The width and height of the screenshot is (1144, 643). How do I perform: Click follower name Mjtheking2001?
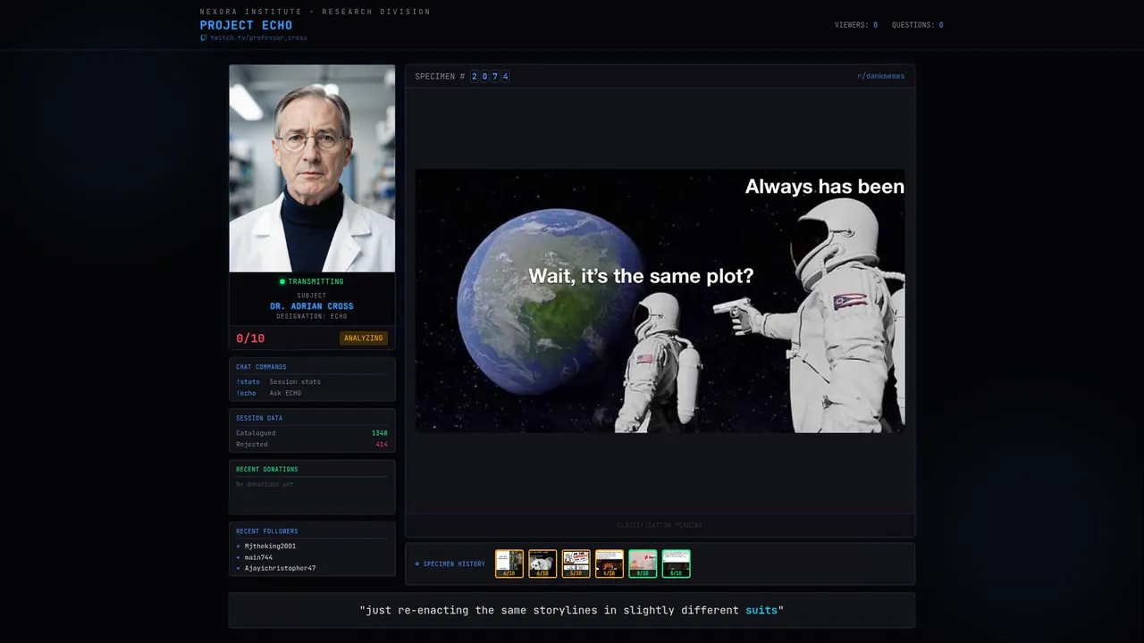click(270, 546)
